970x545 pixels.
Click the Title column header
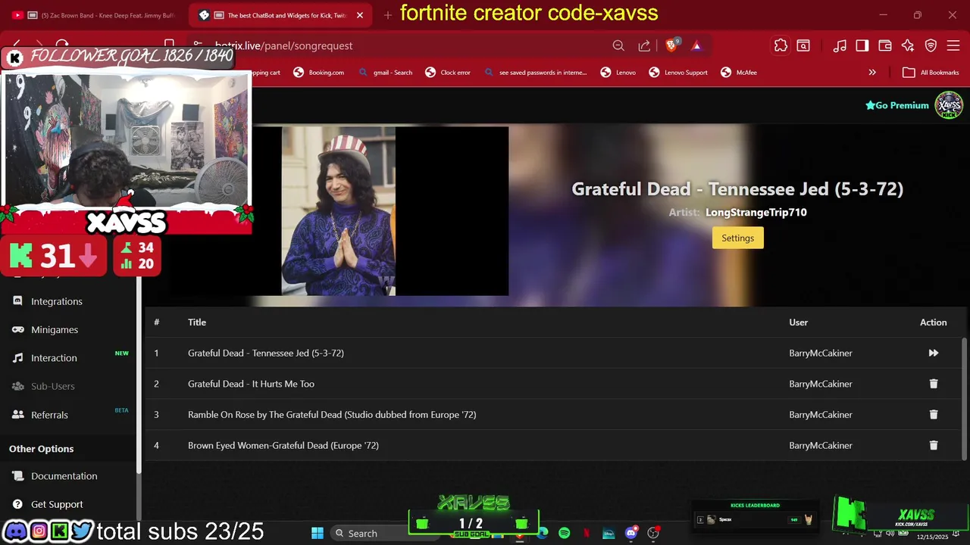[x=197, y=322]
